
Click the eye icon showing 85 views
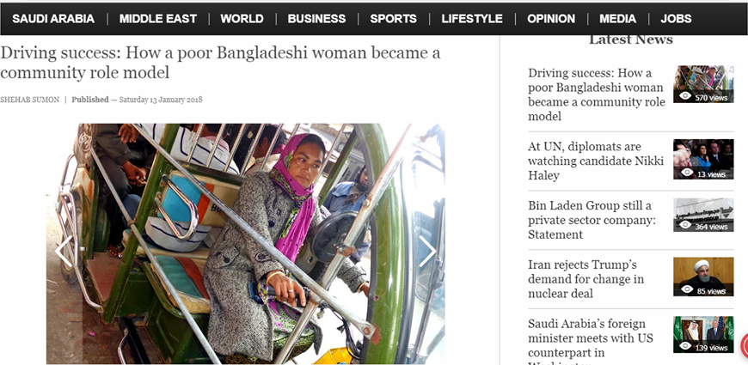pos(686,289)
